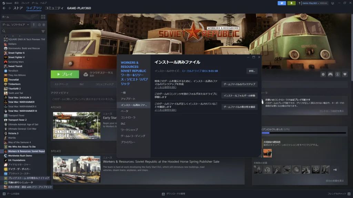Screen dimensions: 353x198
Task: Expand the ゲーム、ソフトウェア filter dropdown
Action: [x=16, y=25]
